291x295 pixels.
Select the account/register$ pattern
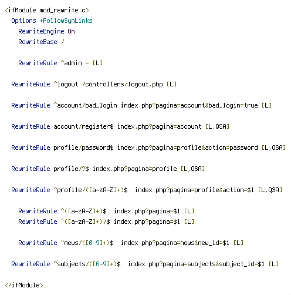click(x=83, y=126)
